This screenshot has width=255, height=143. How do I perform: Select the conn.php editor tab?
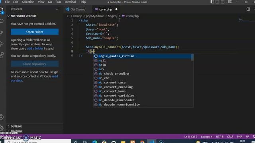pos(106,10)
